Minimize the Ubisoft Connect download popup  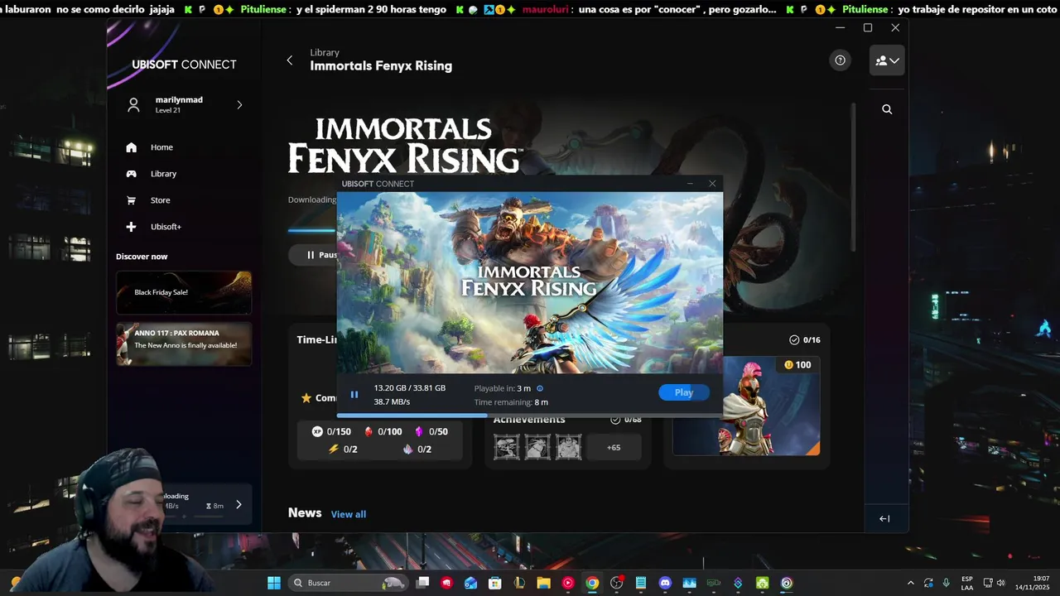coord(690,184)
